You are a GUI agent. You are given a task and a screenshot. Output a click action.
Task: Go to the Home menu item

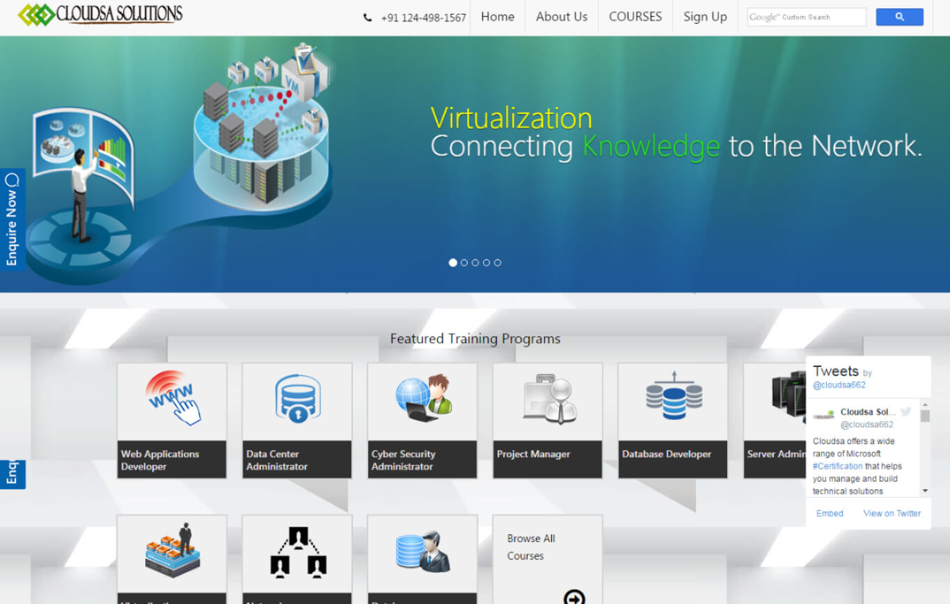pos(497,17)
